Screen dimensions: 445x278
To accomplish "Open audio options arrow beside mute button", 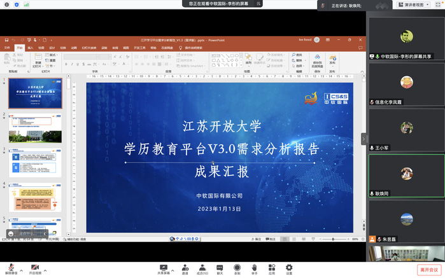I will [21, 270].
